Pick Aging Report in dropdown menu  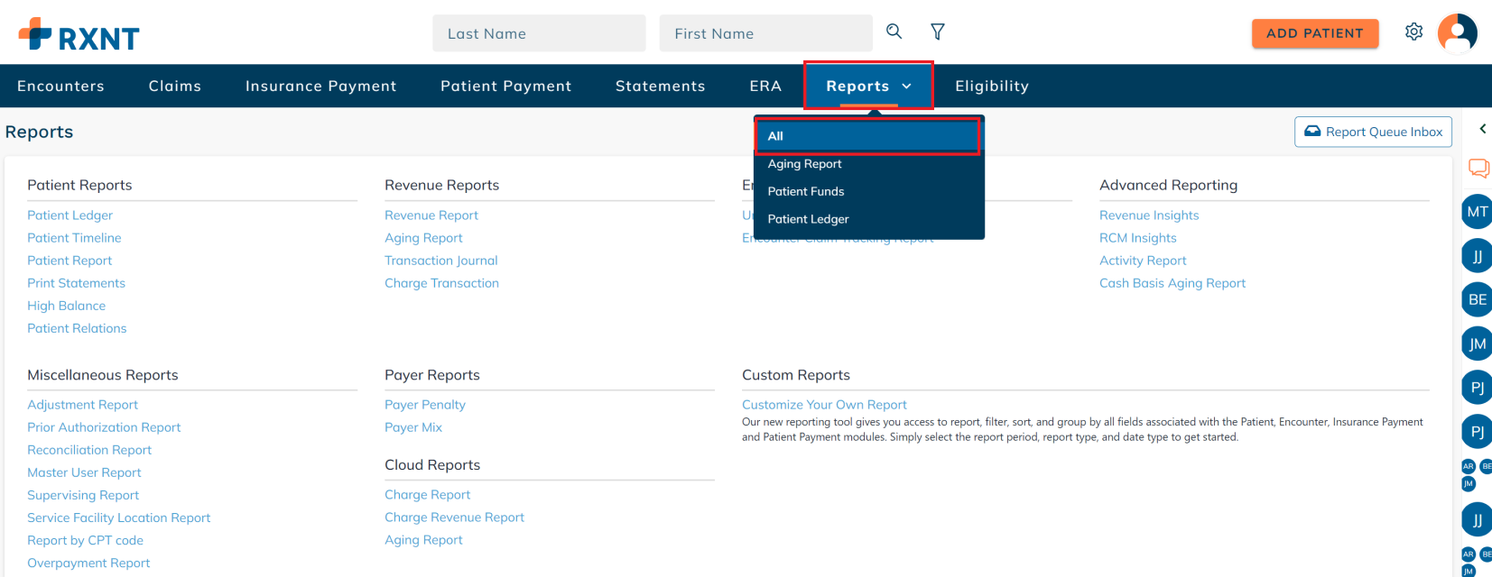pyautogui.click(x=804, y=164)
